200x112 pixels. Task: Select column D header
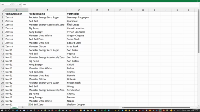tap(97, 10)
